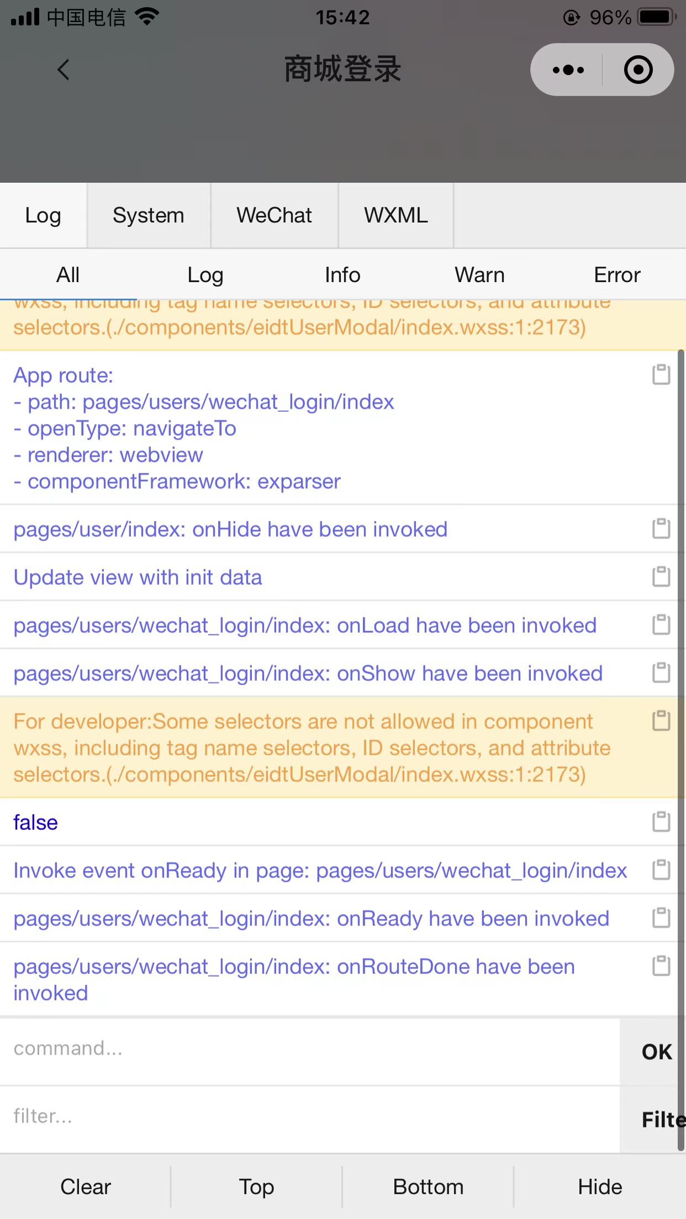Filter logs by Error level
The width and height of the screenshot is (686, 1219).
tap(617, 275)
